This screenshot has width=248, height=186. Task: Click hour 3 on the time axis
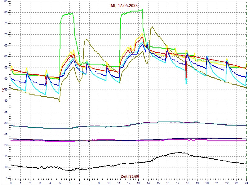coord(40,183)
